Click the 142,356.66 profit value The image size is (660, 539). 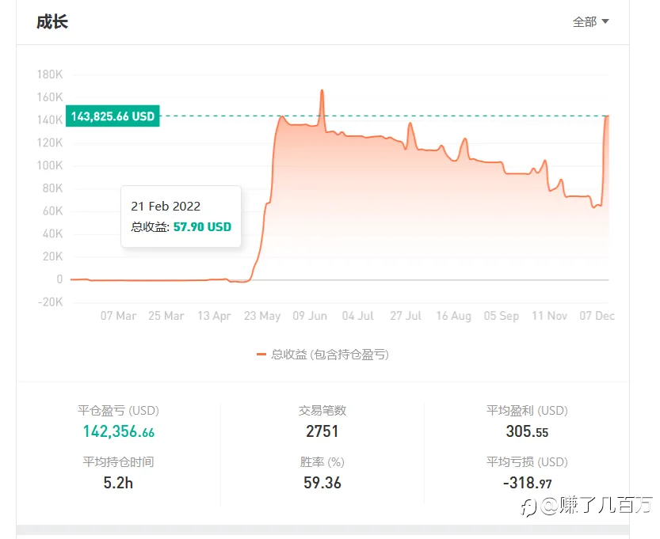tap(119, 431)
